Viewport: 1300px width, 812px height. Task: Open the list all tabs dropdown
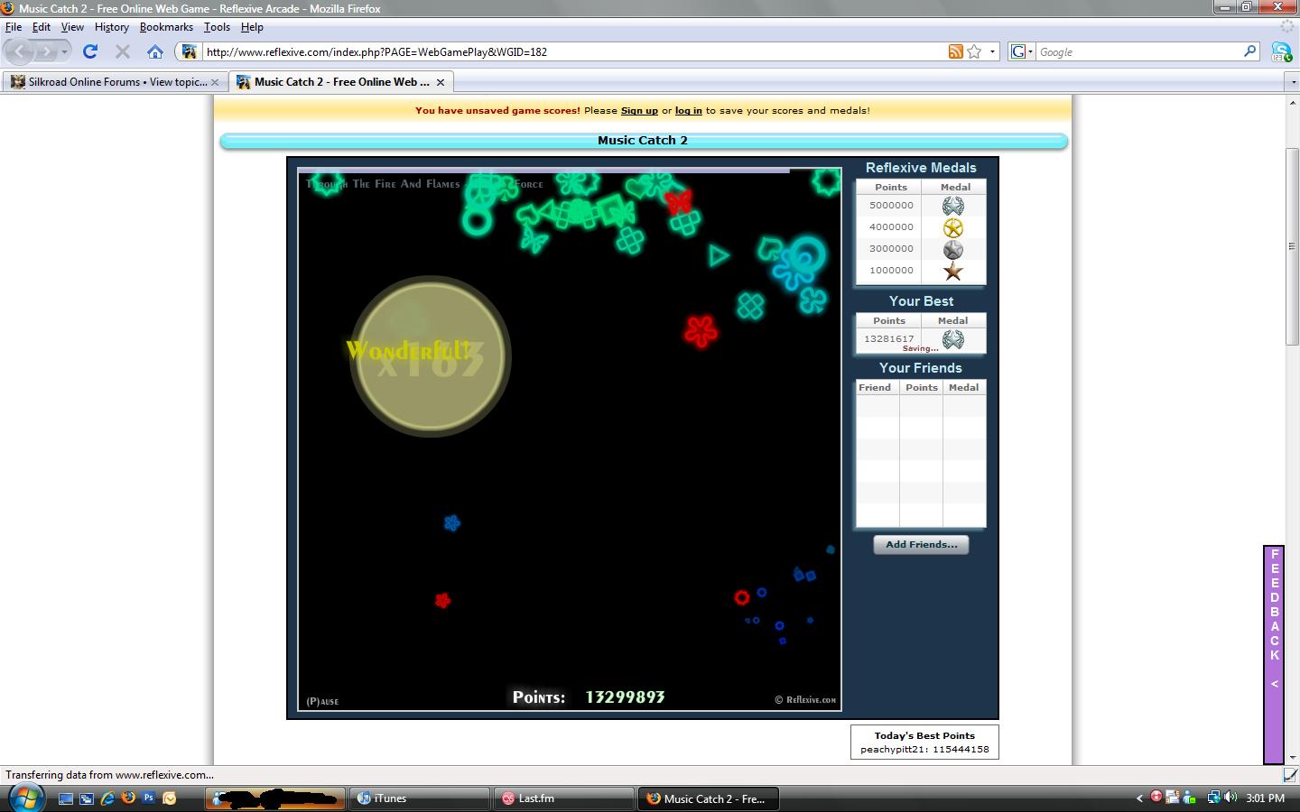[x=1292, y=82]
